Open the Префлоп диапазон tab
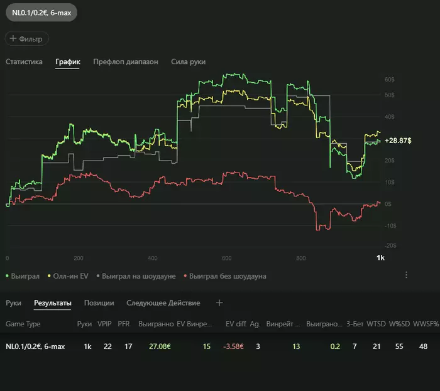Viewport: 440px width, 391px height. pyautogui.click(x=126, y=62)
